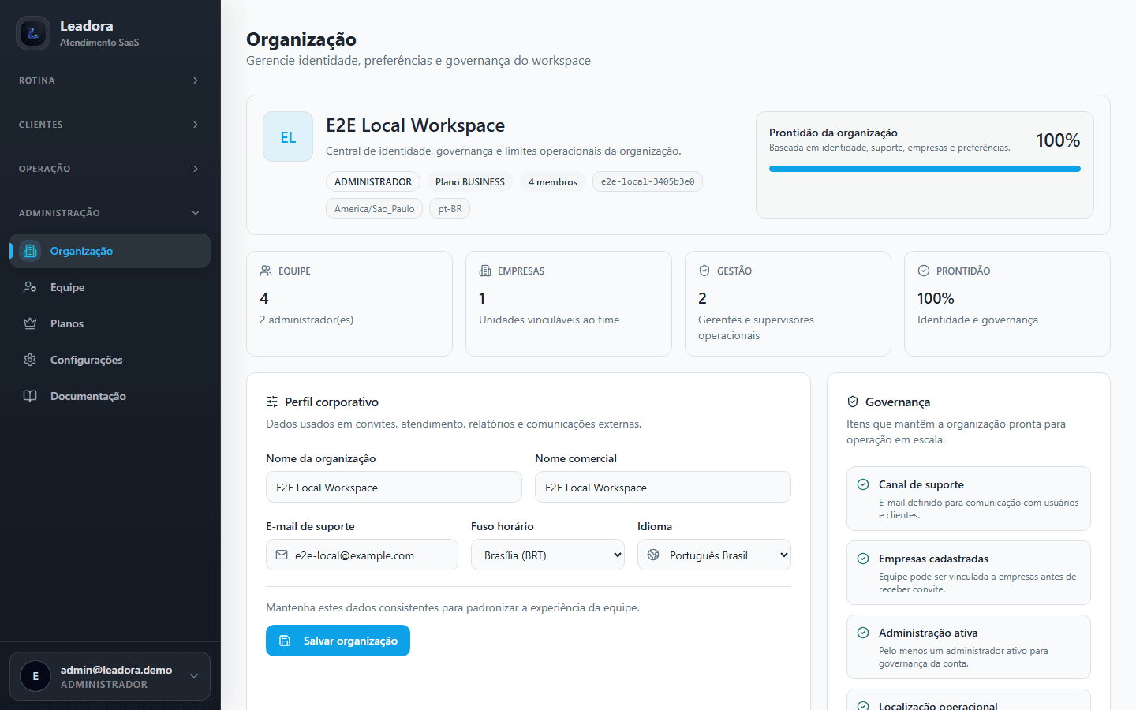Click the Administração ativa check icon
This screenshot has width=1136, height=710.
863,633
